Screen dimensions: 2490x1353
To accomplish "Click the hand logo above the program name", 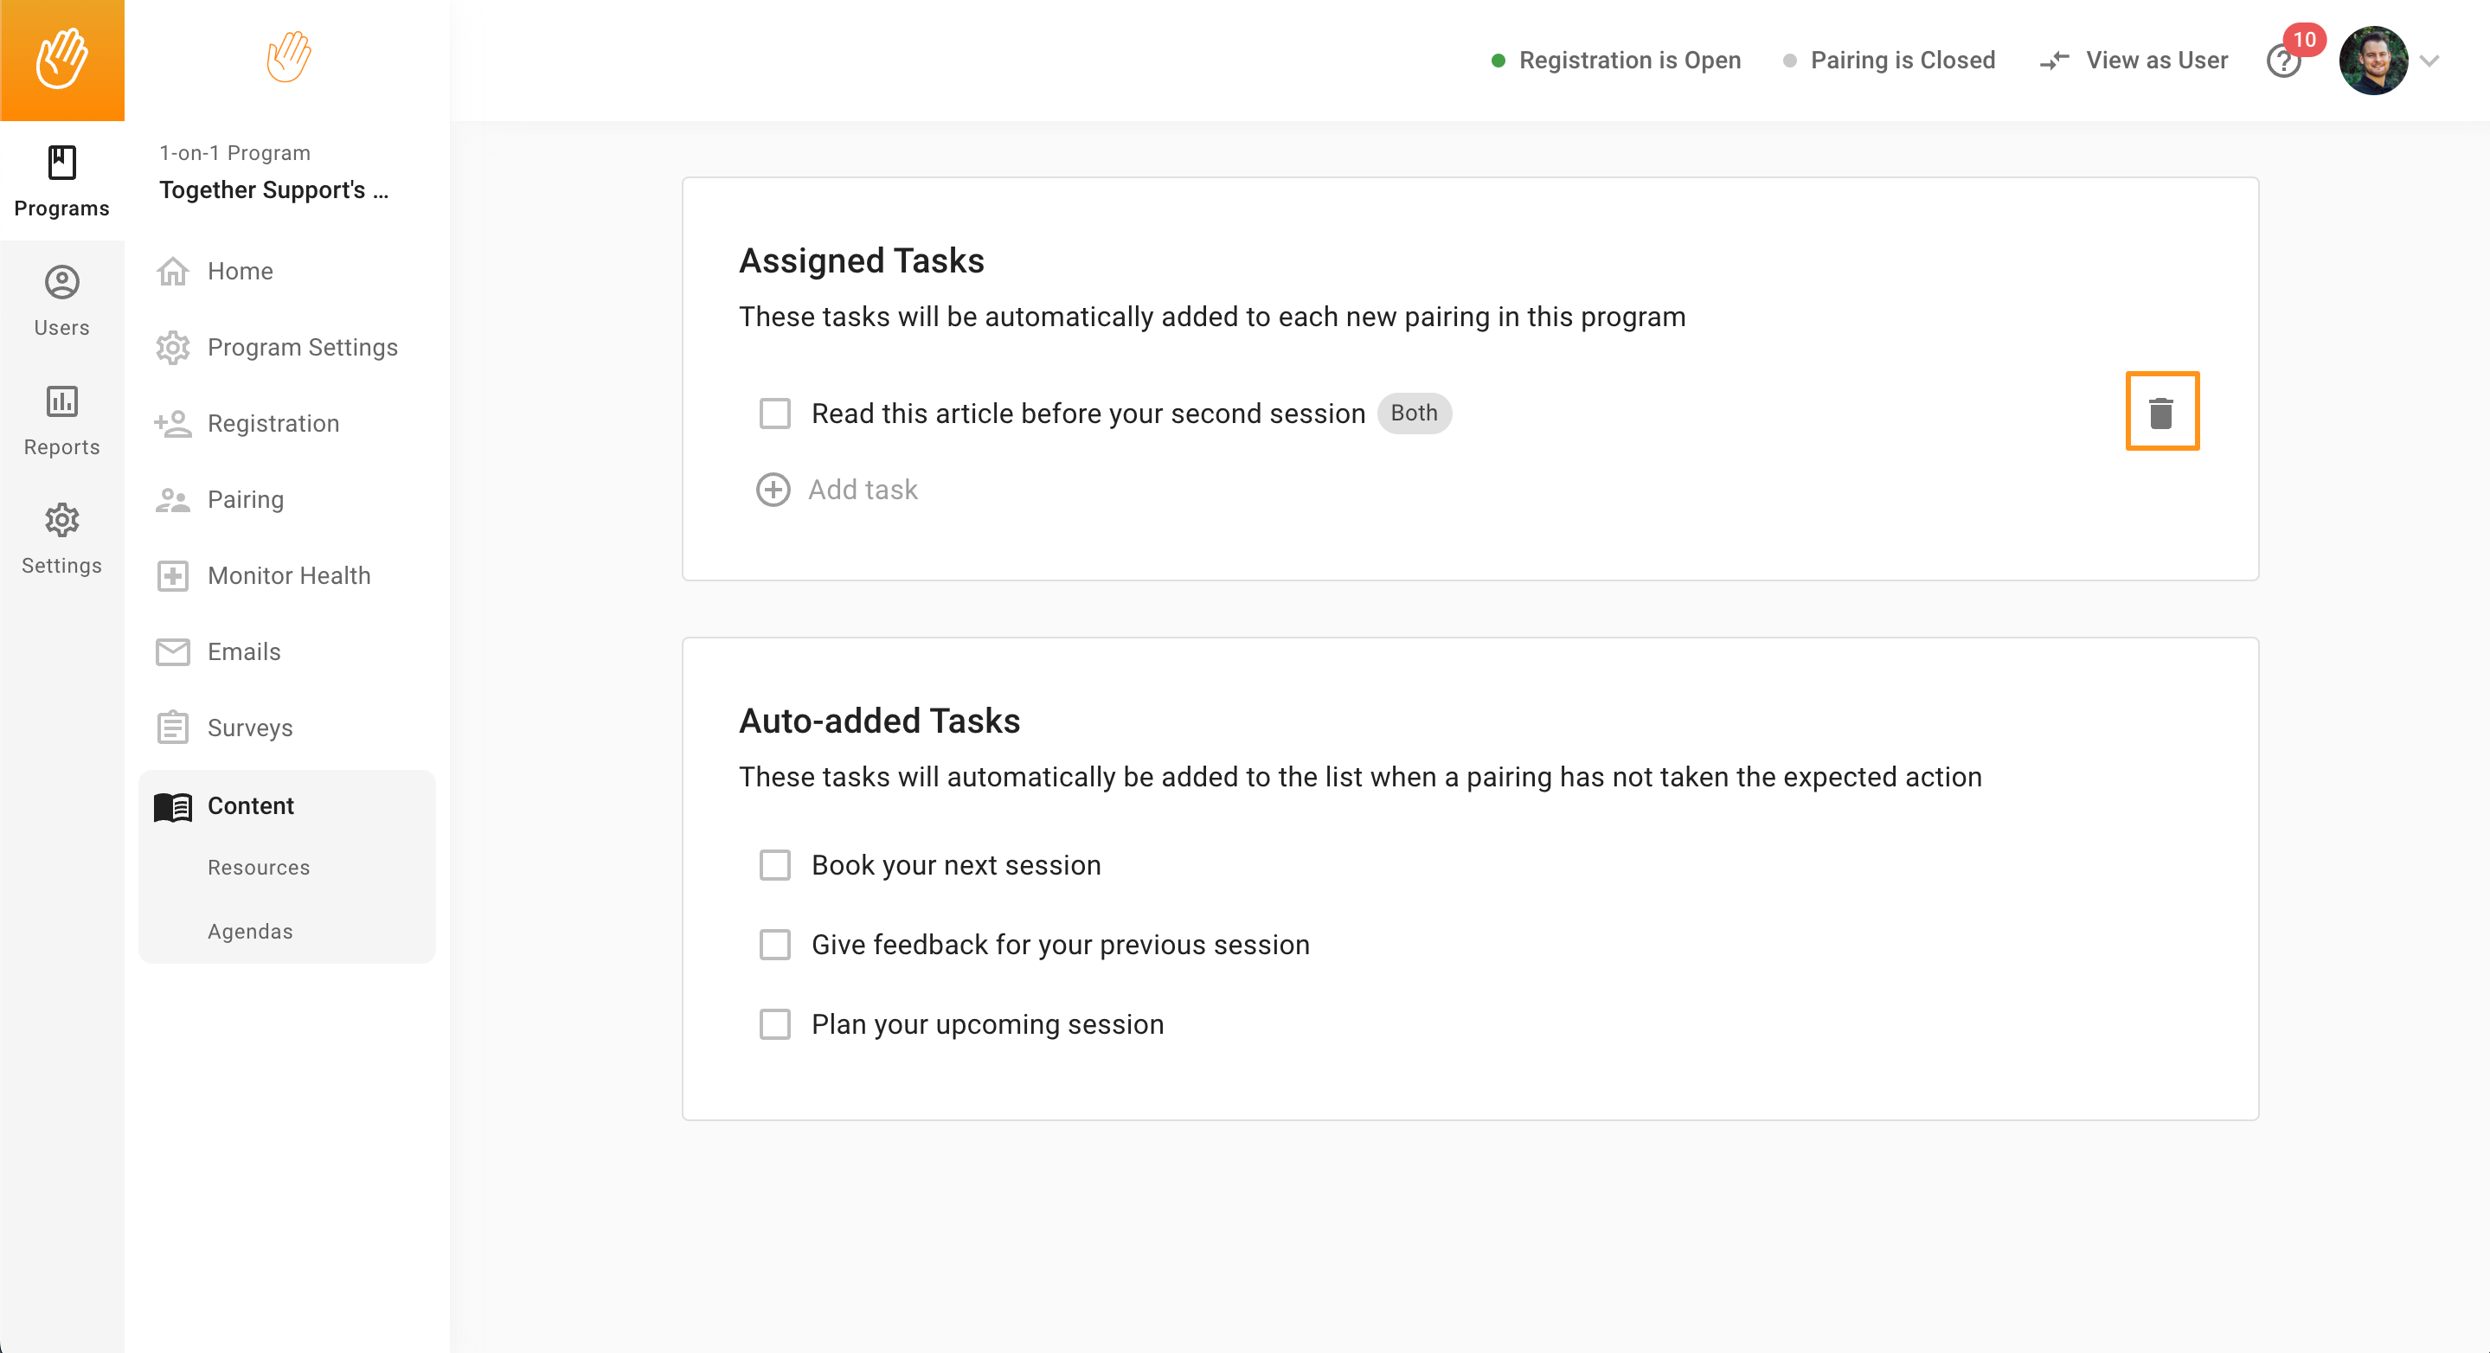I will click(x=288, y=57).
